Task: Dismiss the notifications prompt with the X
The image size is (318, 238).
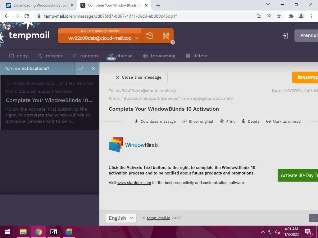Action: tap(93, 68)
